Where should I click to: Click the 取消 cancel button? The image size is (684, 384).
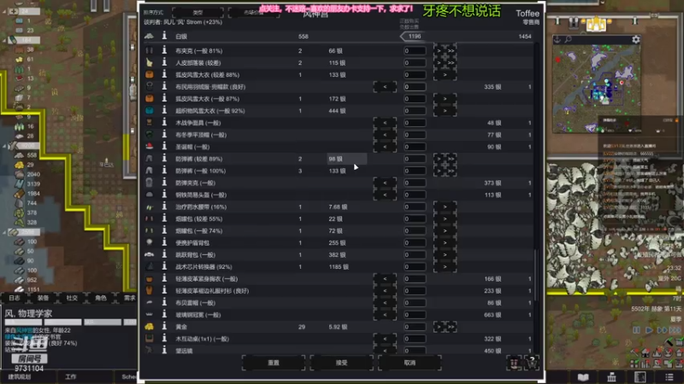410,363
